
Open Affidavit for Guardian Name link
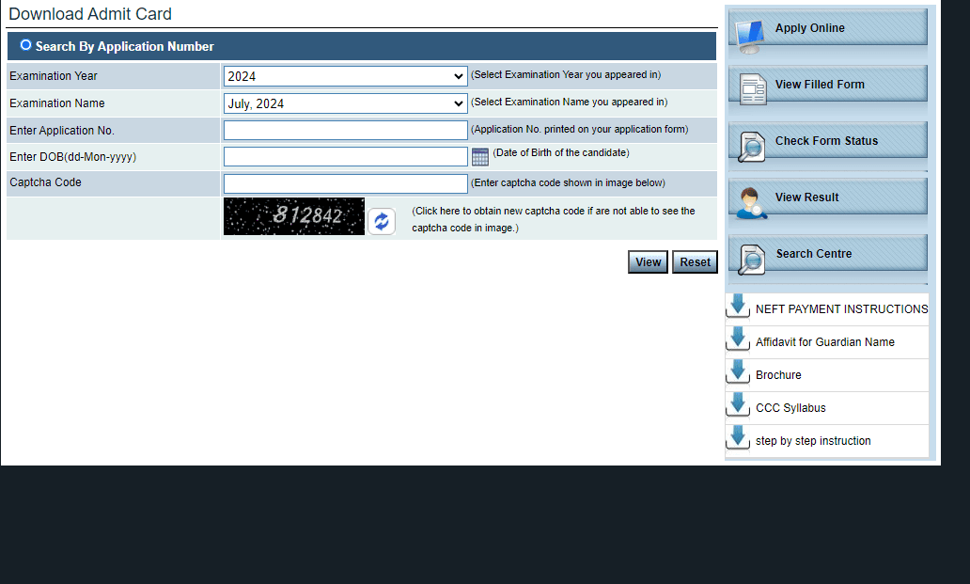tap(824, 342)
